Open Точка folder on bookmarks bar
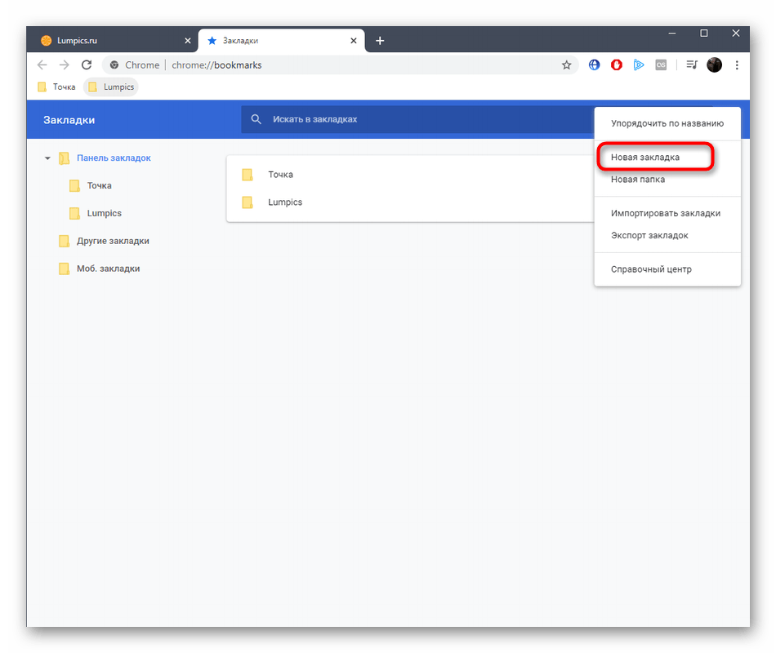The height and width of the screenshot is (653, 776). pos(57,87)
